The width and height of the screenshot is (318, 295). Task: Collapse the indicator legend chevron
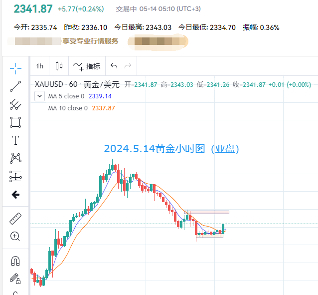40,96
